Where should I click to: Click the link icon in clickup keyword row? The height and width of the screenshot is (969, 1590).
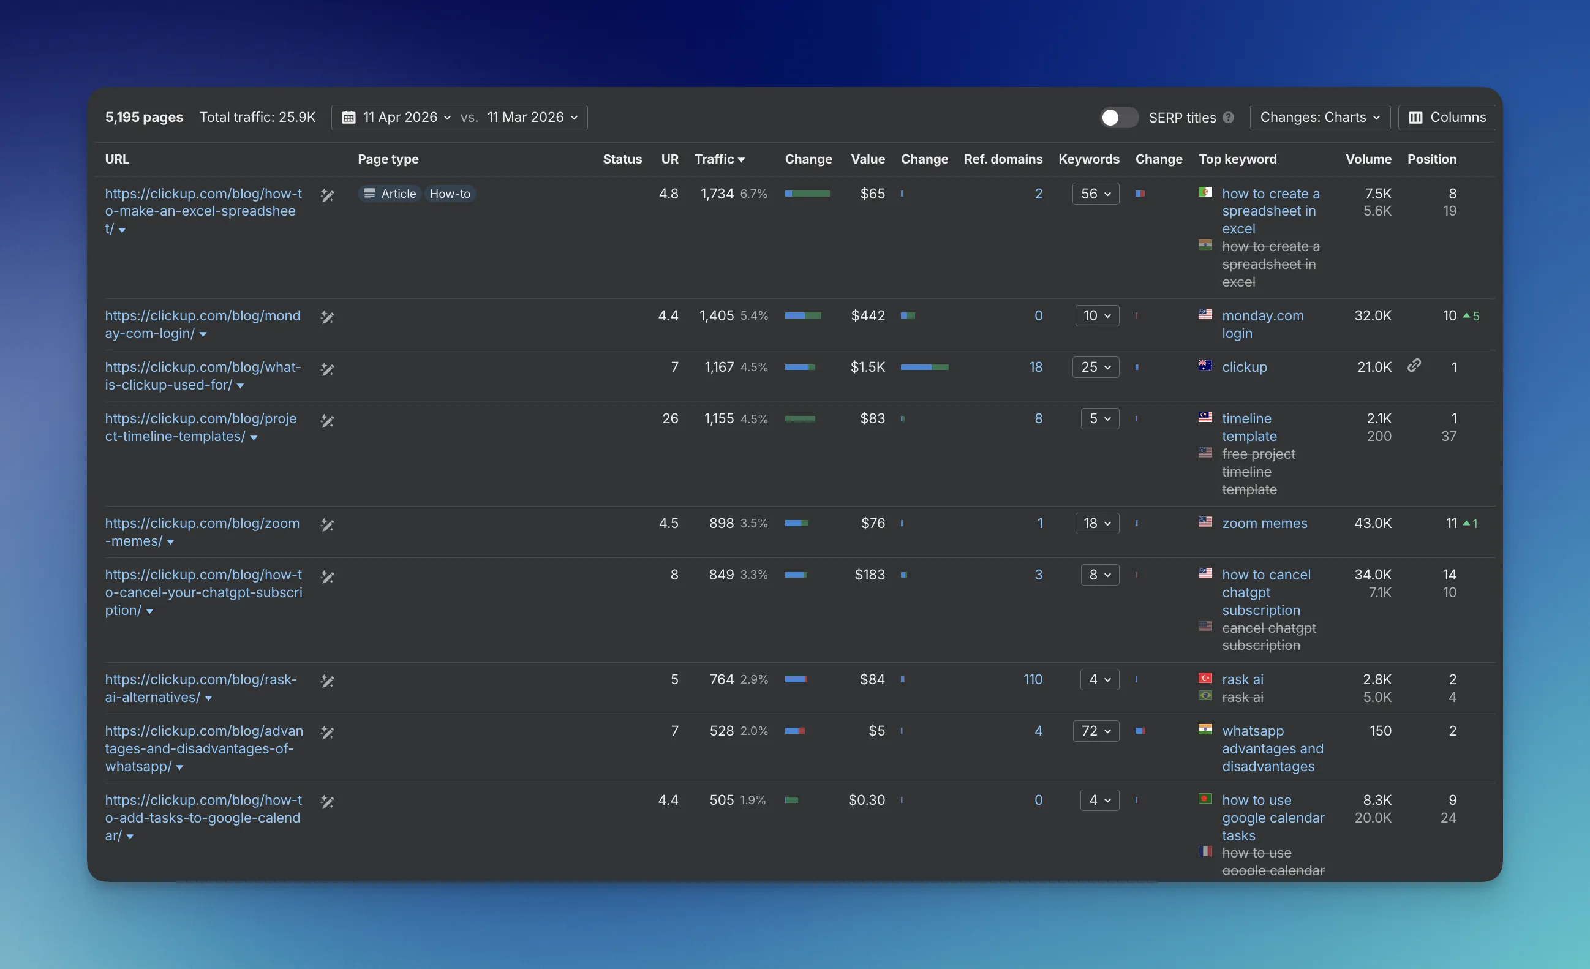(x=1414, y=365)
